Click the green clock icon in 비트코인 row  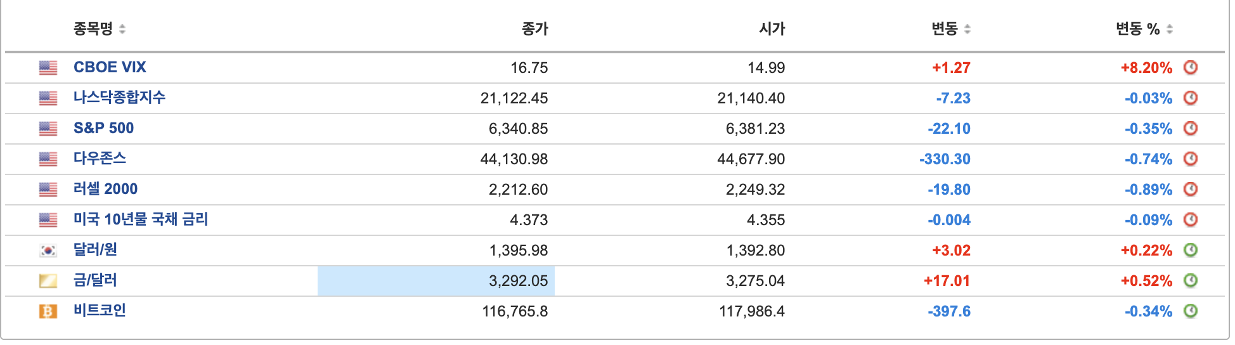1191,311
